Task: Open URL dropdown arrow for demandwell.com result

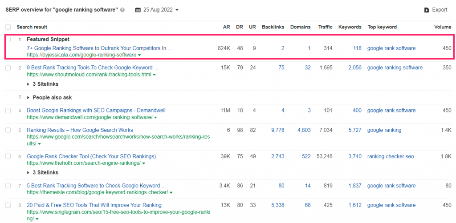Action: [155, 118]
